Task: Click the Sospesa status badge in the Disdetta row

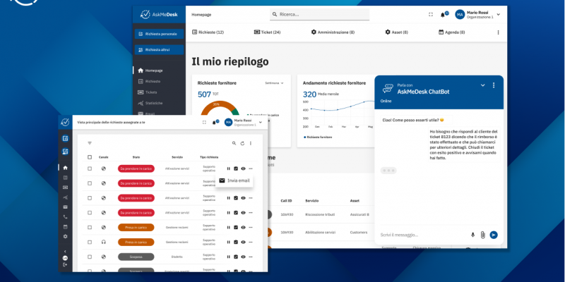Action: point(136,257)
